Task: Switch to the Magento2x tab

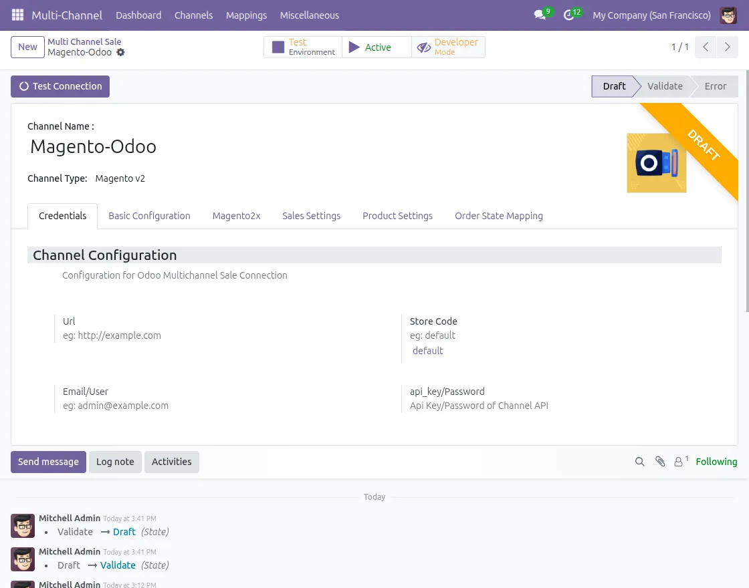Action: [237, 216]
